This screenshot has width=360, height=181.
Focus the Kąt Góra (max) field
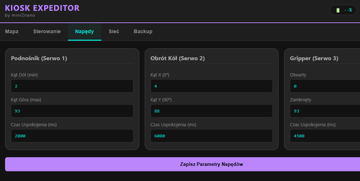(x=72, y=111)
